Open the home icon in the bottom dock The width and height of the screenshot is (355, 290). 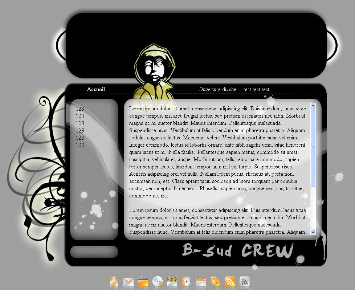114,282
